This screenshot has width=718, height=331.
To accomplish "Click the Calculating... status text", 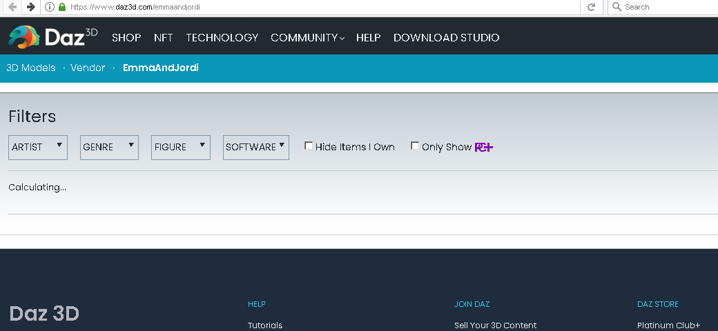I will click(37, 188).
